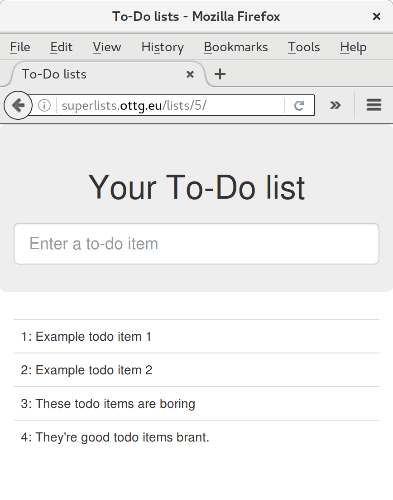Image resolution: width=393 pixels, height=500 pixels.
Task: Click the back navigation arrow
Action: (x=18, y=105)
